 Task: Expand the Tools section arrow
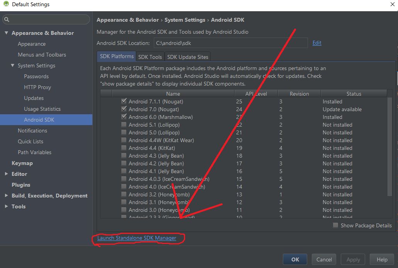pyautogui.click(x=6, y=206)
